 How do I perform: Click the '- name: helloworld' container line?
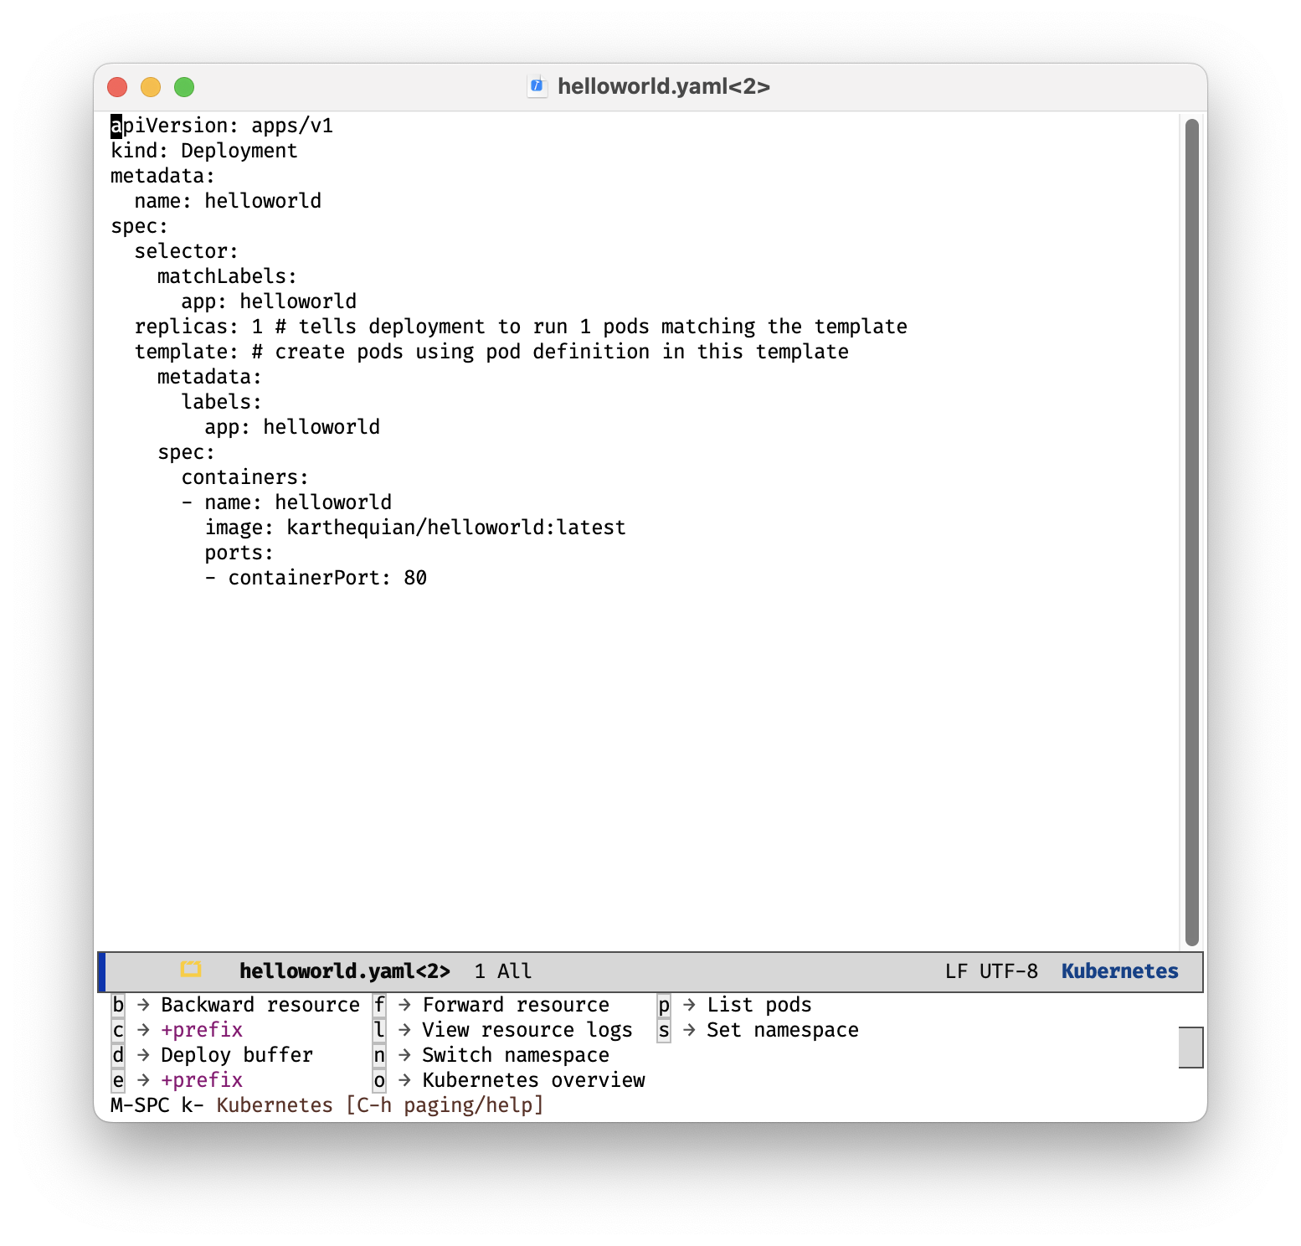pos(286,502)
